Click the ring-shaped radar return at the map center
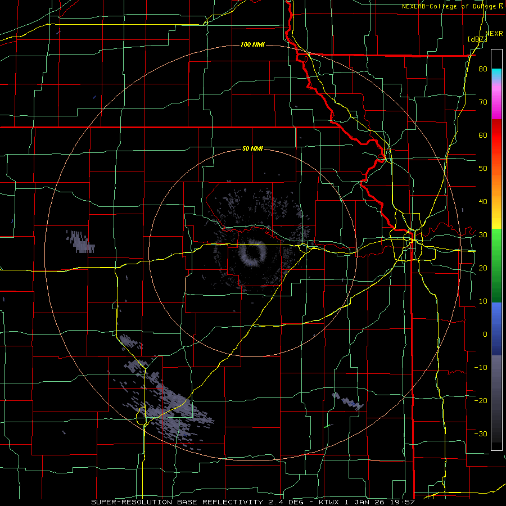Image resolution: width=506 pixels, height=506 pixels. 254,252
